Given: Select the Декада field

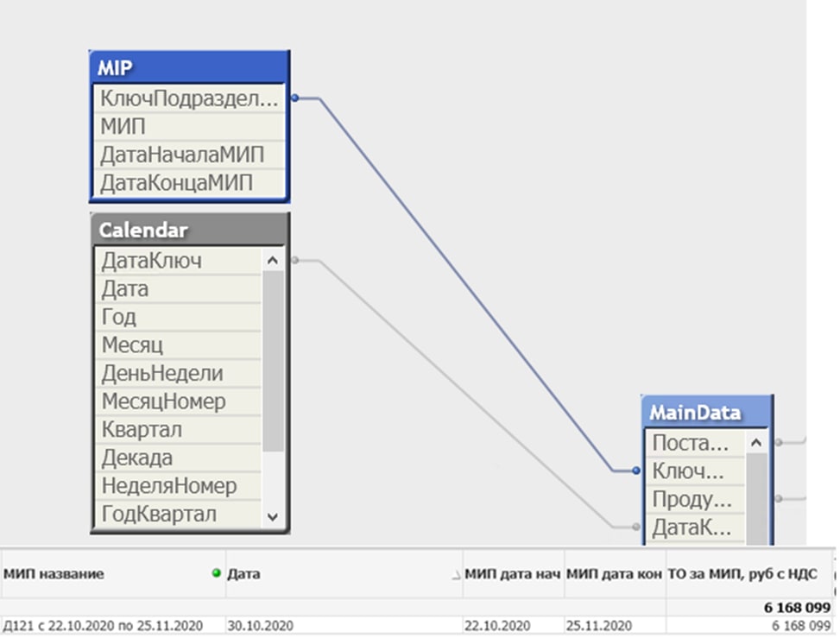Looking at the screenshot, I should click(179, 458).
